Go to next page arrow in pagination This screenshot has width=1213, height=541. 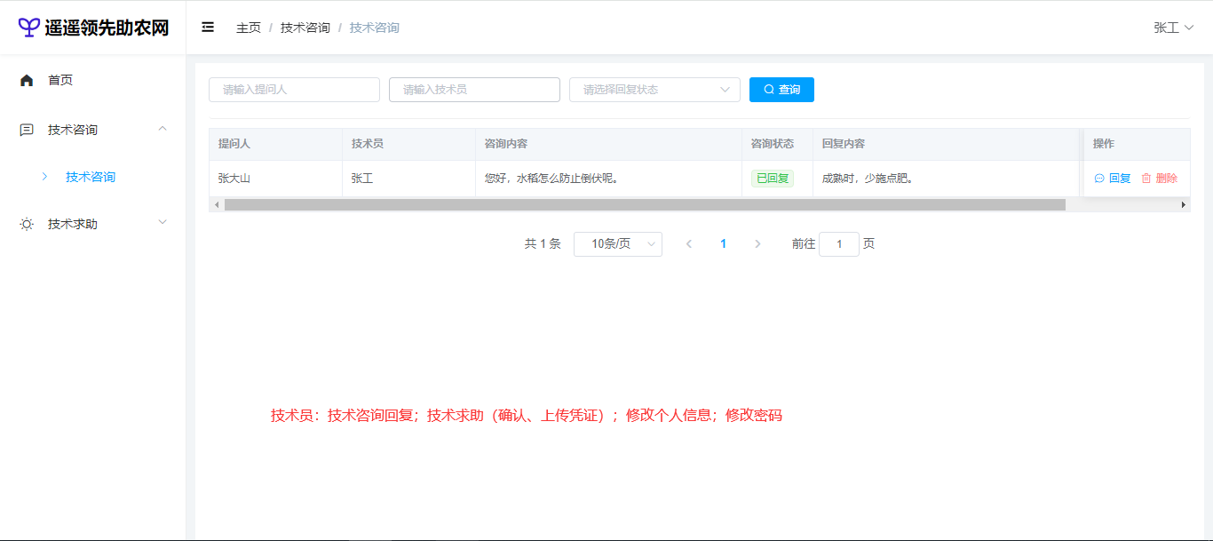click(x=757, y=243)
